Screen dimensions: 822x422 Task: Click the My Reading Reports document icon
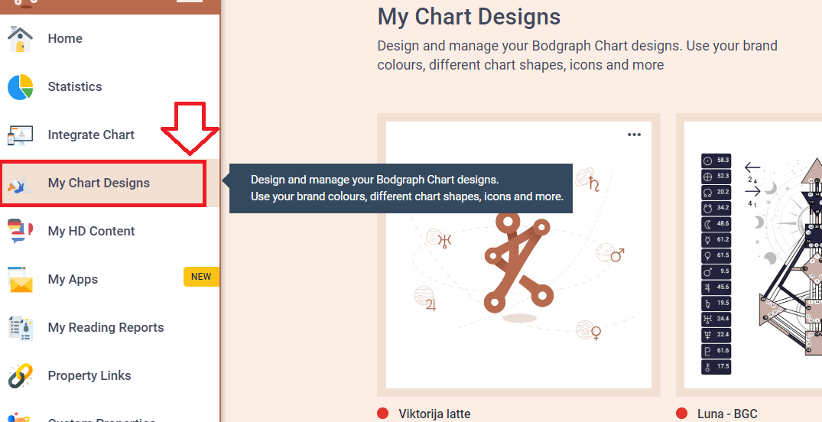click(20, 328)
